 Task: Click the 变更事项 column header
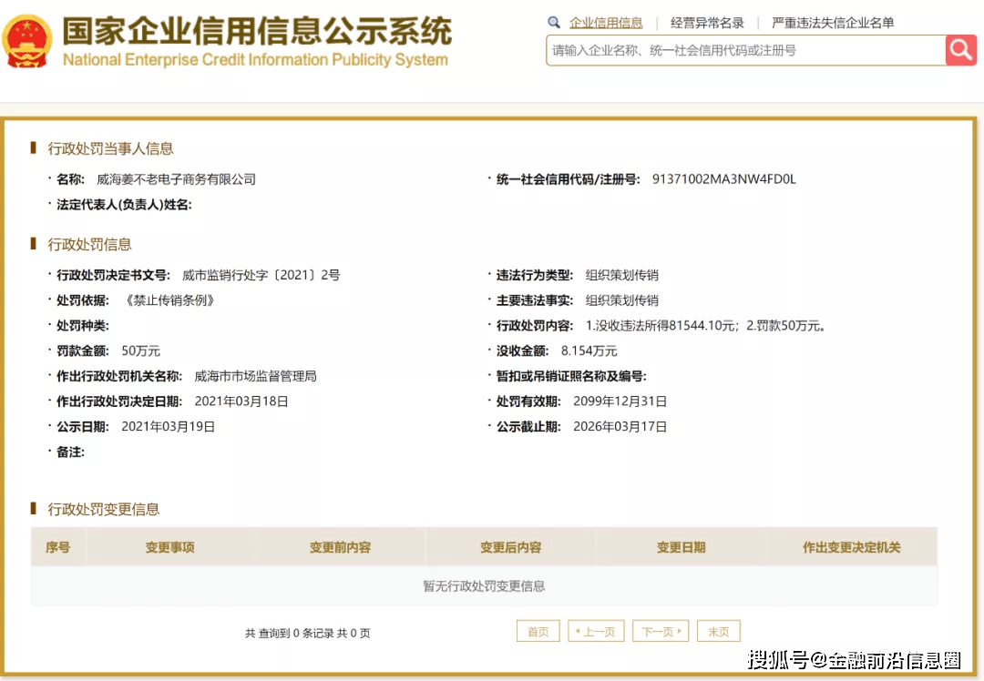click(170, 547)
